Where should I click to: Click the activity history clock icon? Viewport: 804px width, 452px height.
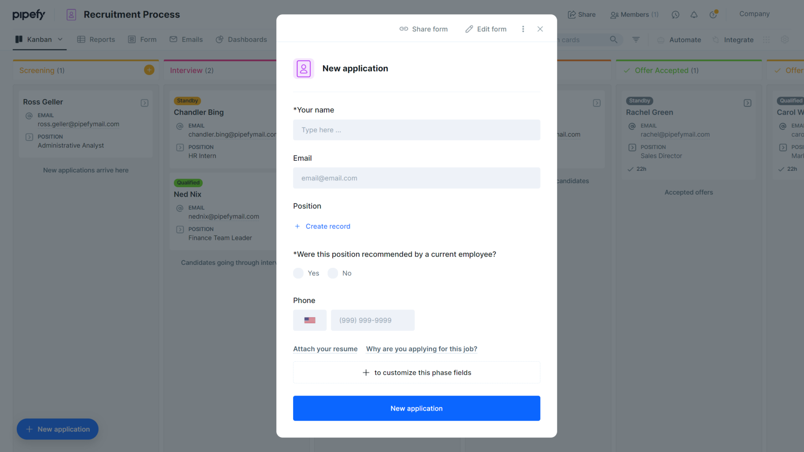coord(675,14)
